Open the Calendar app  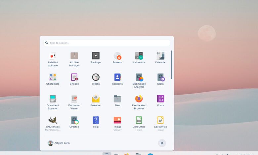tap(160, 58)
